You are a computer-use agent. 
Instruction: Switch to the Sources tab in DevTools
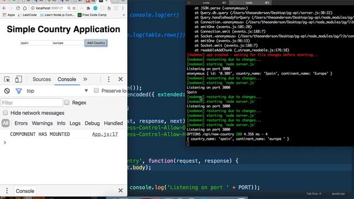[x=41, y=80]
